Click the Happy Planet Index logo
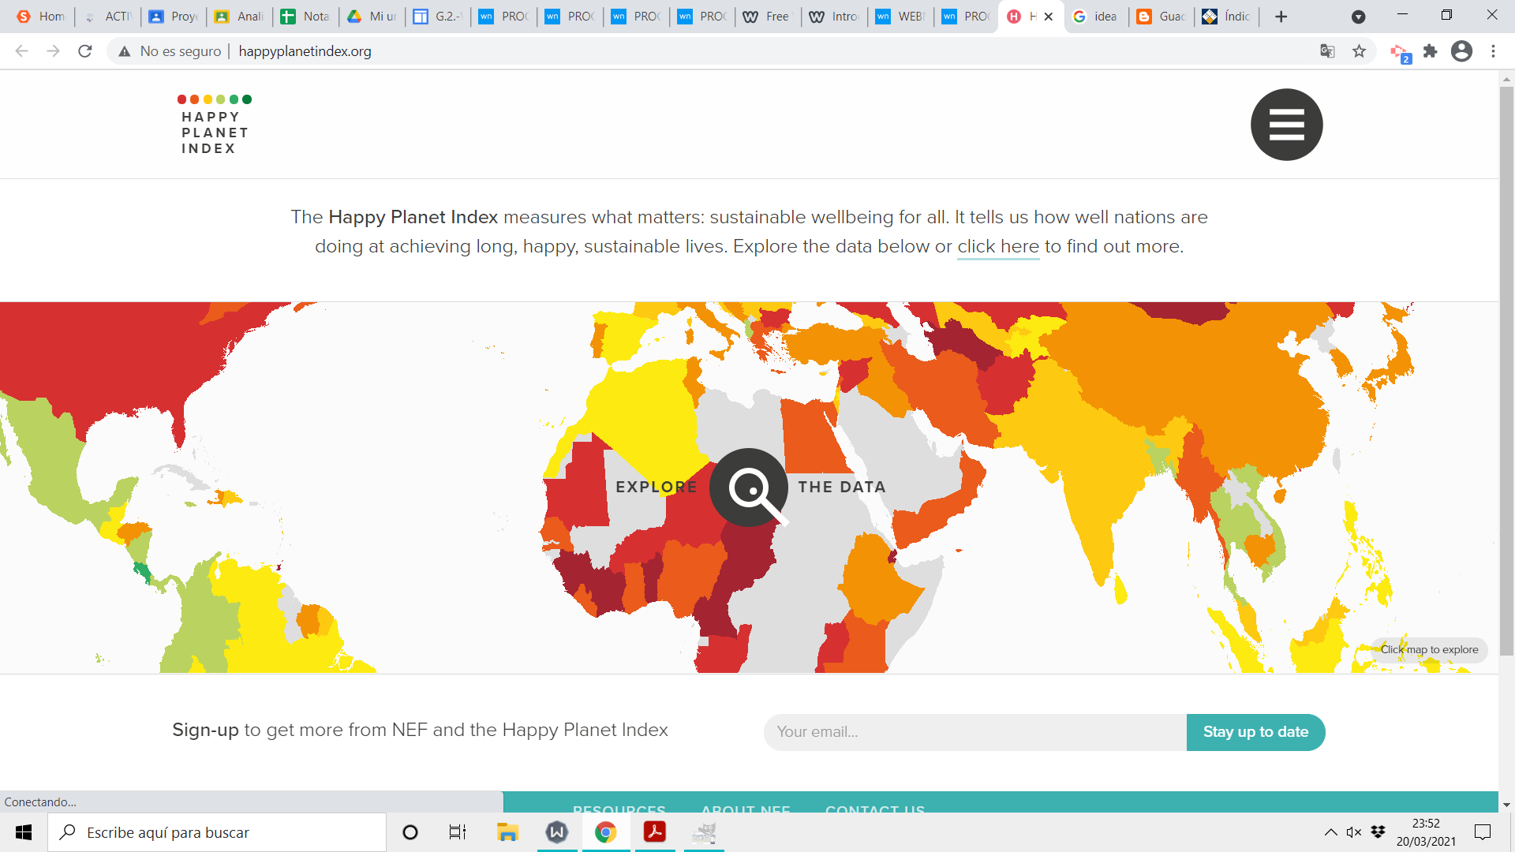 (215, 125)
